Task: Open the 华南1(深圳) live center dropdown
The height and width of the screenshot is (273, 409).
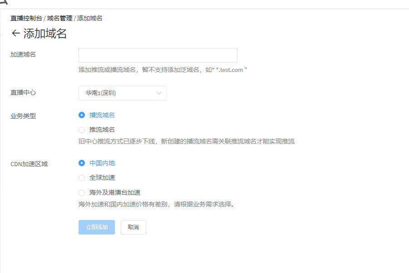Action: [123, 93]
